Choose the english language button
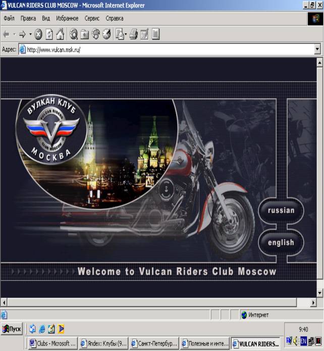 (281, 242)
